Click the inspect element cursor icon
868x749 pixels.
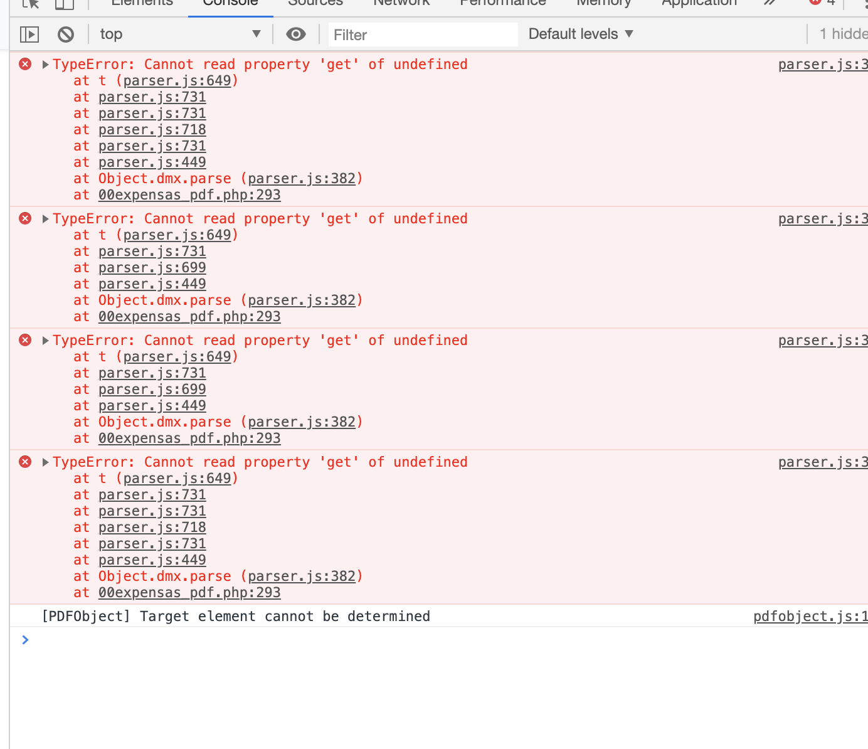31,4
